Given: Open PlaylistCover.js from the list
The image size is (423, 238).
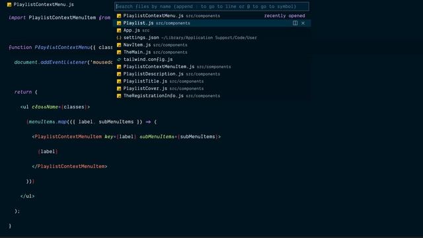Looking at the screenshot, I should click(x=211, y=89).
